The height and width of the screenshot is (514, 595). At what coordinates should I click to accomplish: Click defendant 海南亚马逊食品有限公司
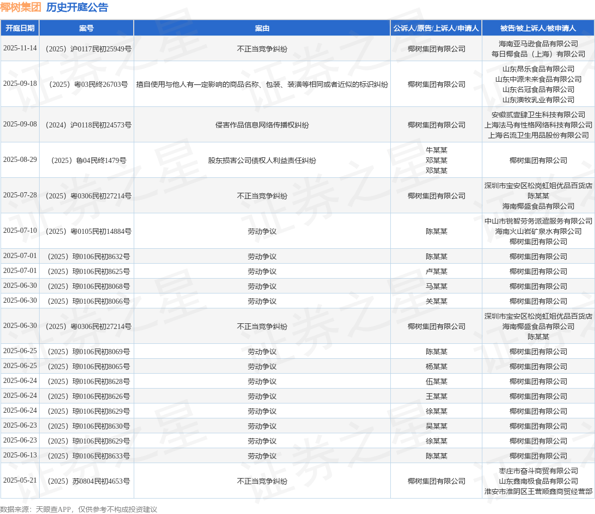coord(538,44)
